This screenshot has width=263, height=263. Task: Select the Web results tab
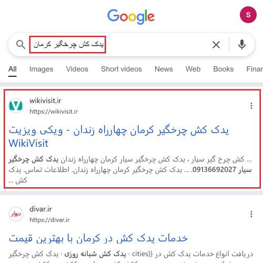(x=193, y=69)
